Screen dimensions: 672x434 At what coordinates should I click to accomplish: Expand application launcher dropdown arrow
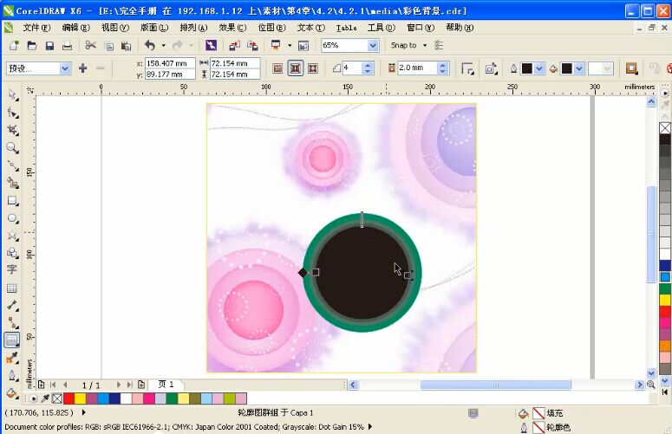click(x=290, y=45)
